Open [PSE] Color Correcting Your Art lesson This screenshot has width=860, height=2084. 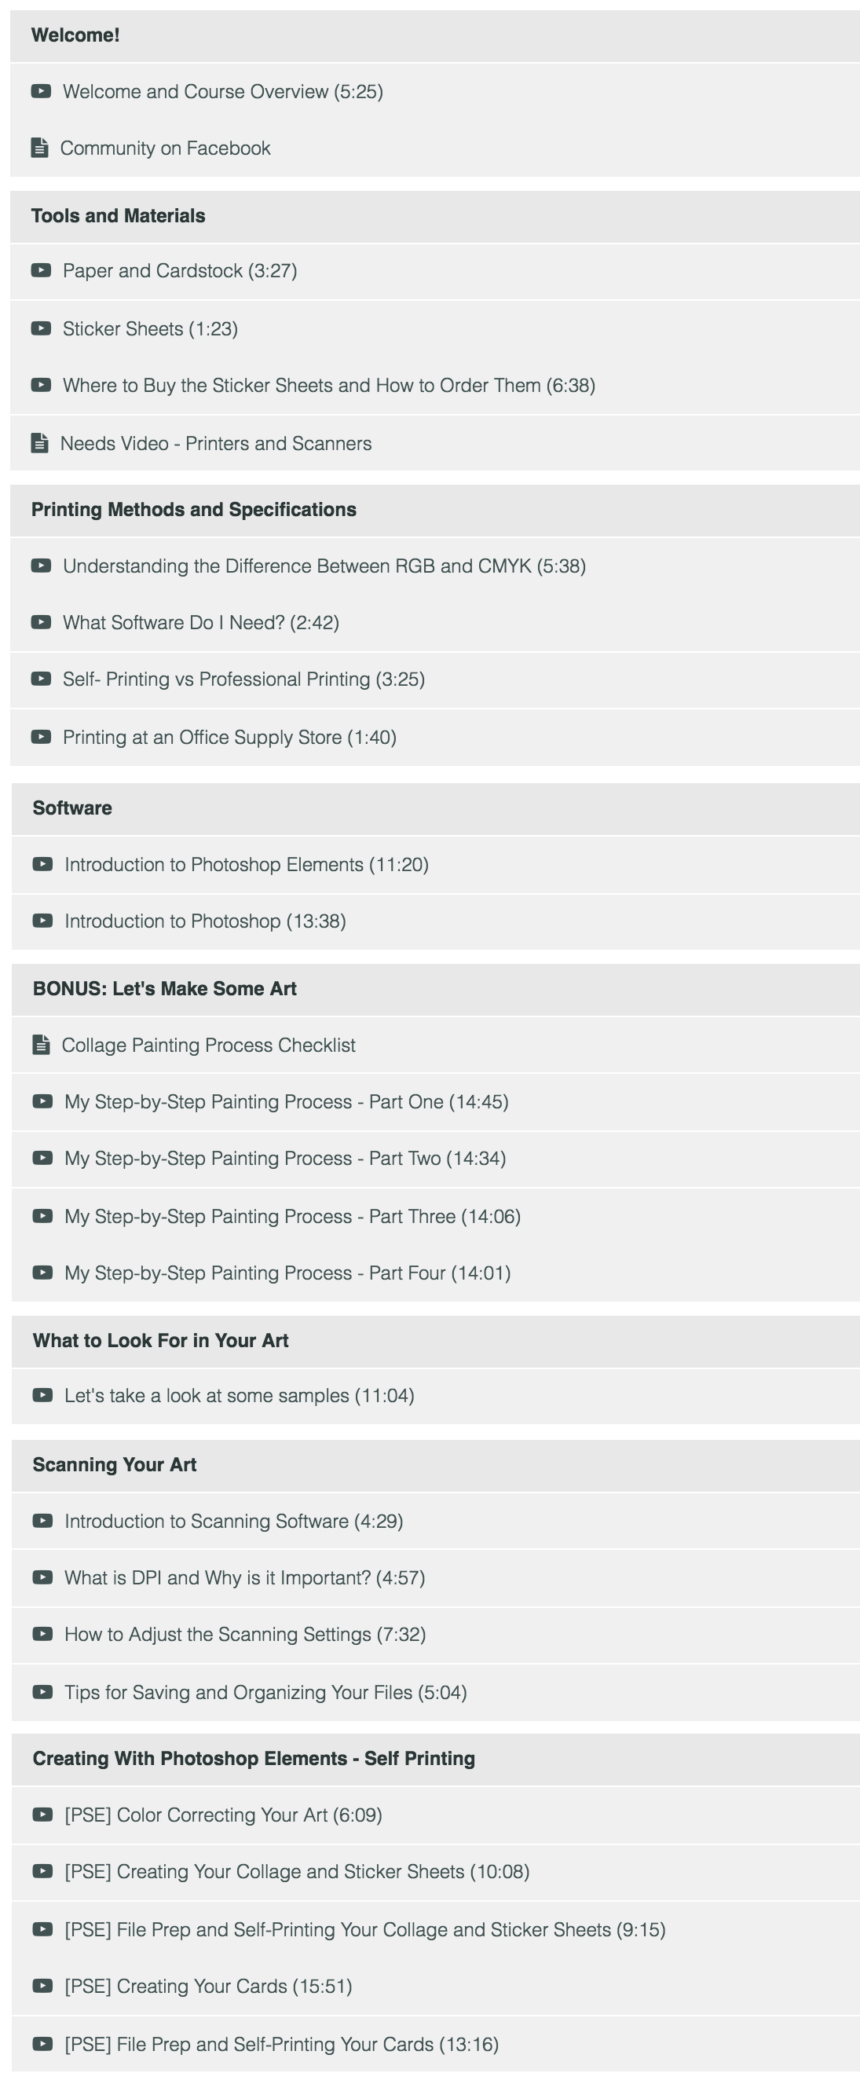coord(435,1815)
